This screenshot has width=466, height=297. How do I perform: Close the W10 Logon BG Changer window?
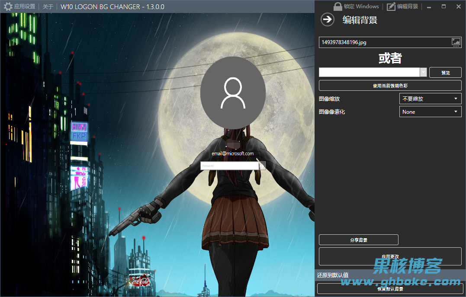[458, 6]
